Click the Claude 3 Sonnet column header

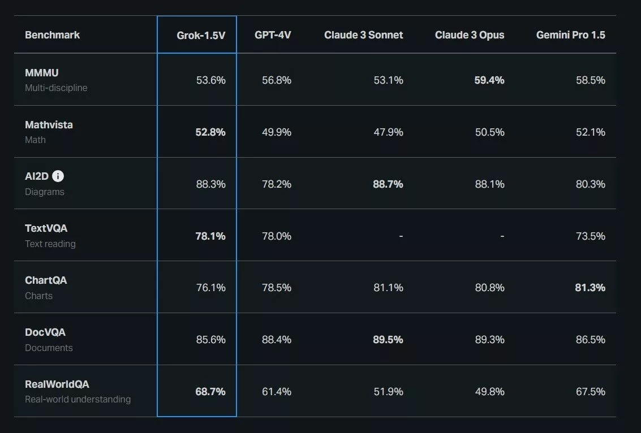click(363, 34)
